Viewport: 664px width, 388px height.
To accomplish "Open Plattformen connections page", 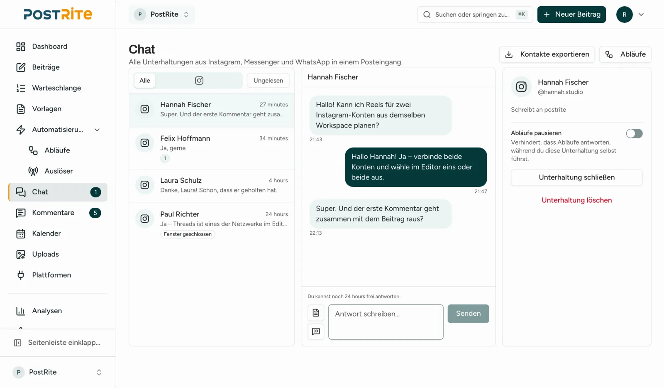I will [x=58, y=275].
